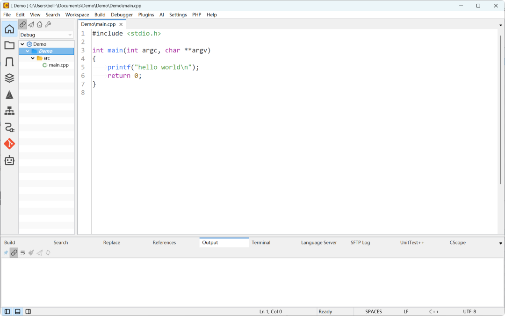The image size is (505, 316).
Task: Click the UTF-8 encoding in status bar
Action: (469, 311)
